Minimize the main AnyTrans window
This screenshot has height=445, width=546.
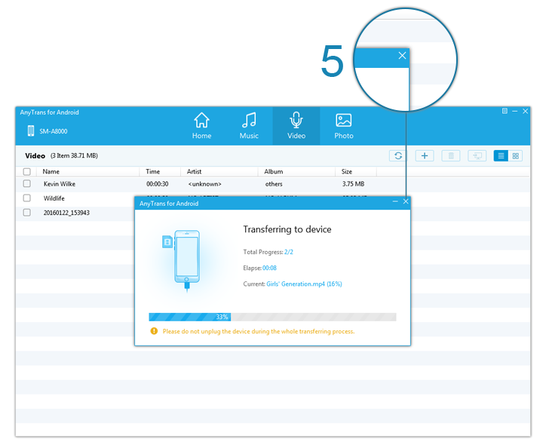[514, 111]
